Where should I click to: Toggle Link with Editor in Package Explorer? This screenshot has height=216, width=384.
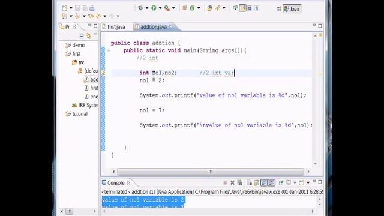(x=88, y=36)
